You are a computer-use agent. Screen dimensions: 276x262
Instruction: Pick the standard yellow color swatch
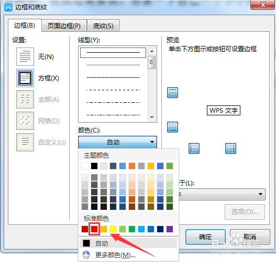pos(113,229)
